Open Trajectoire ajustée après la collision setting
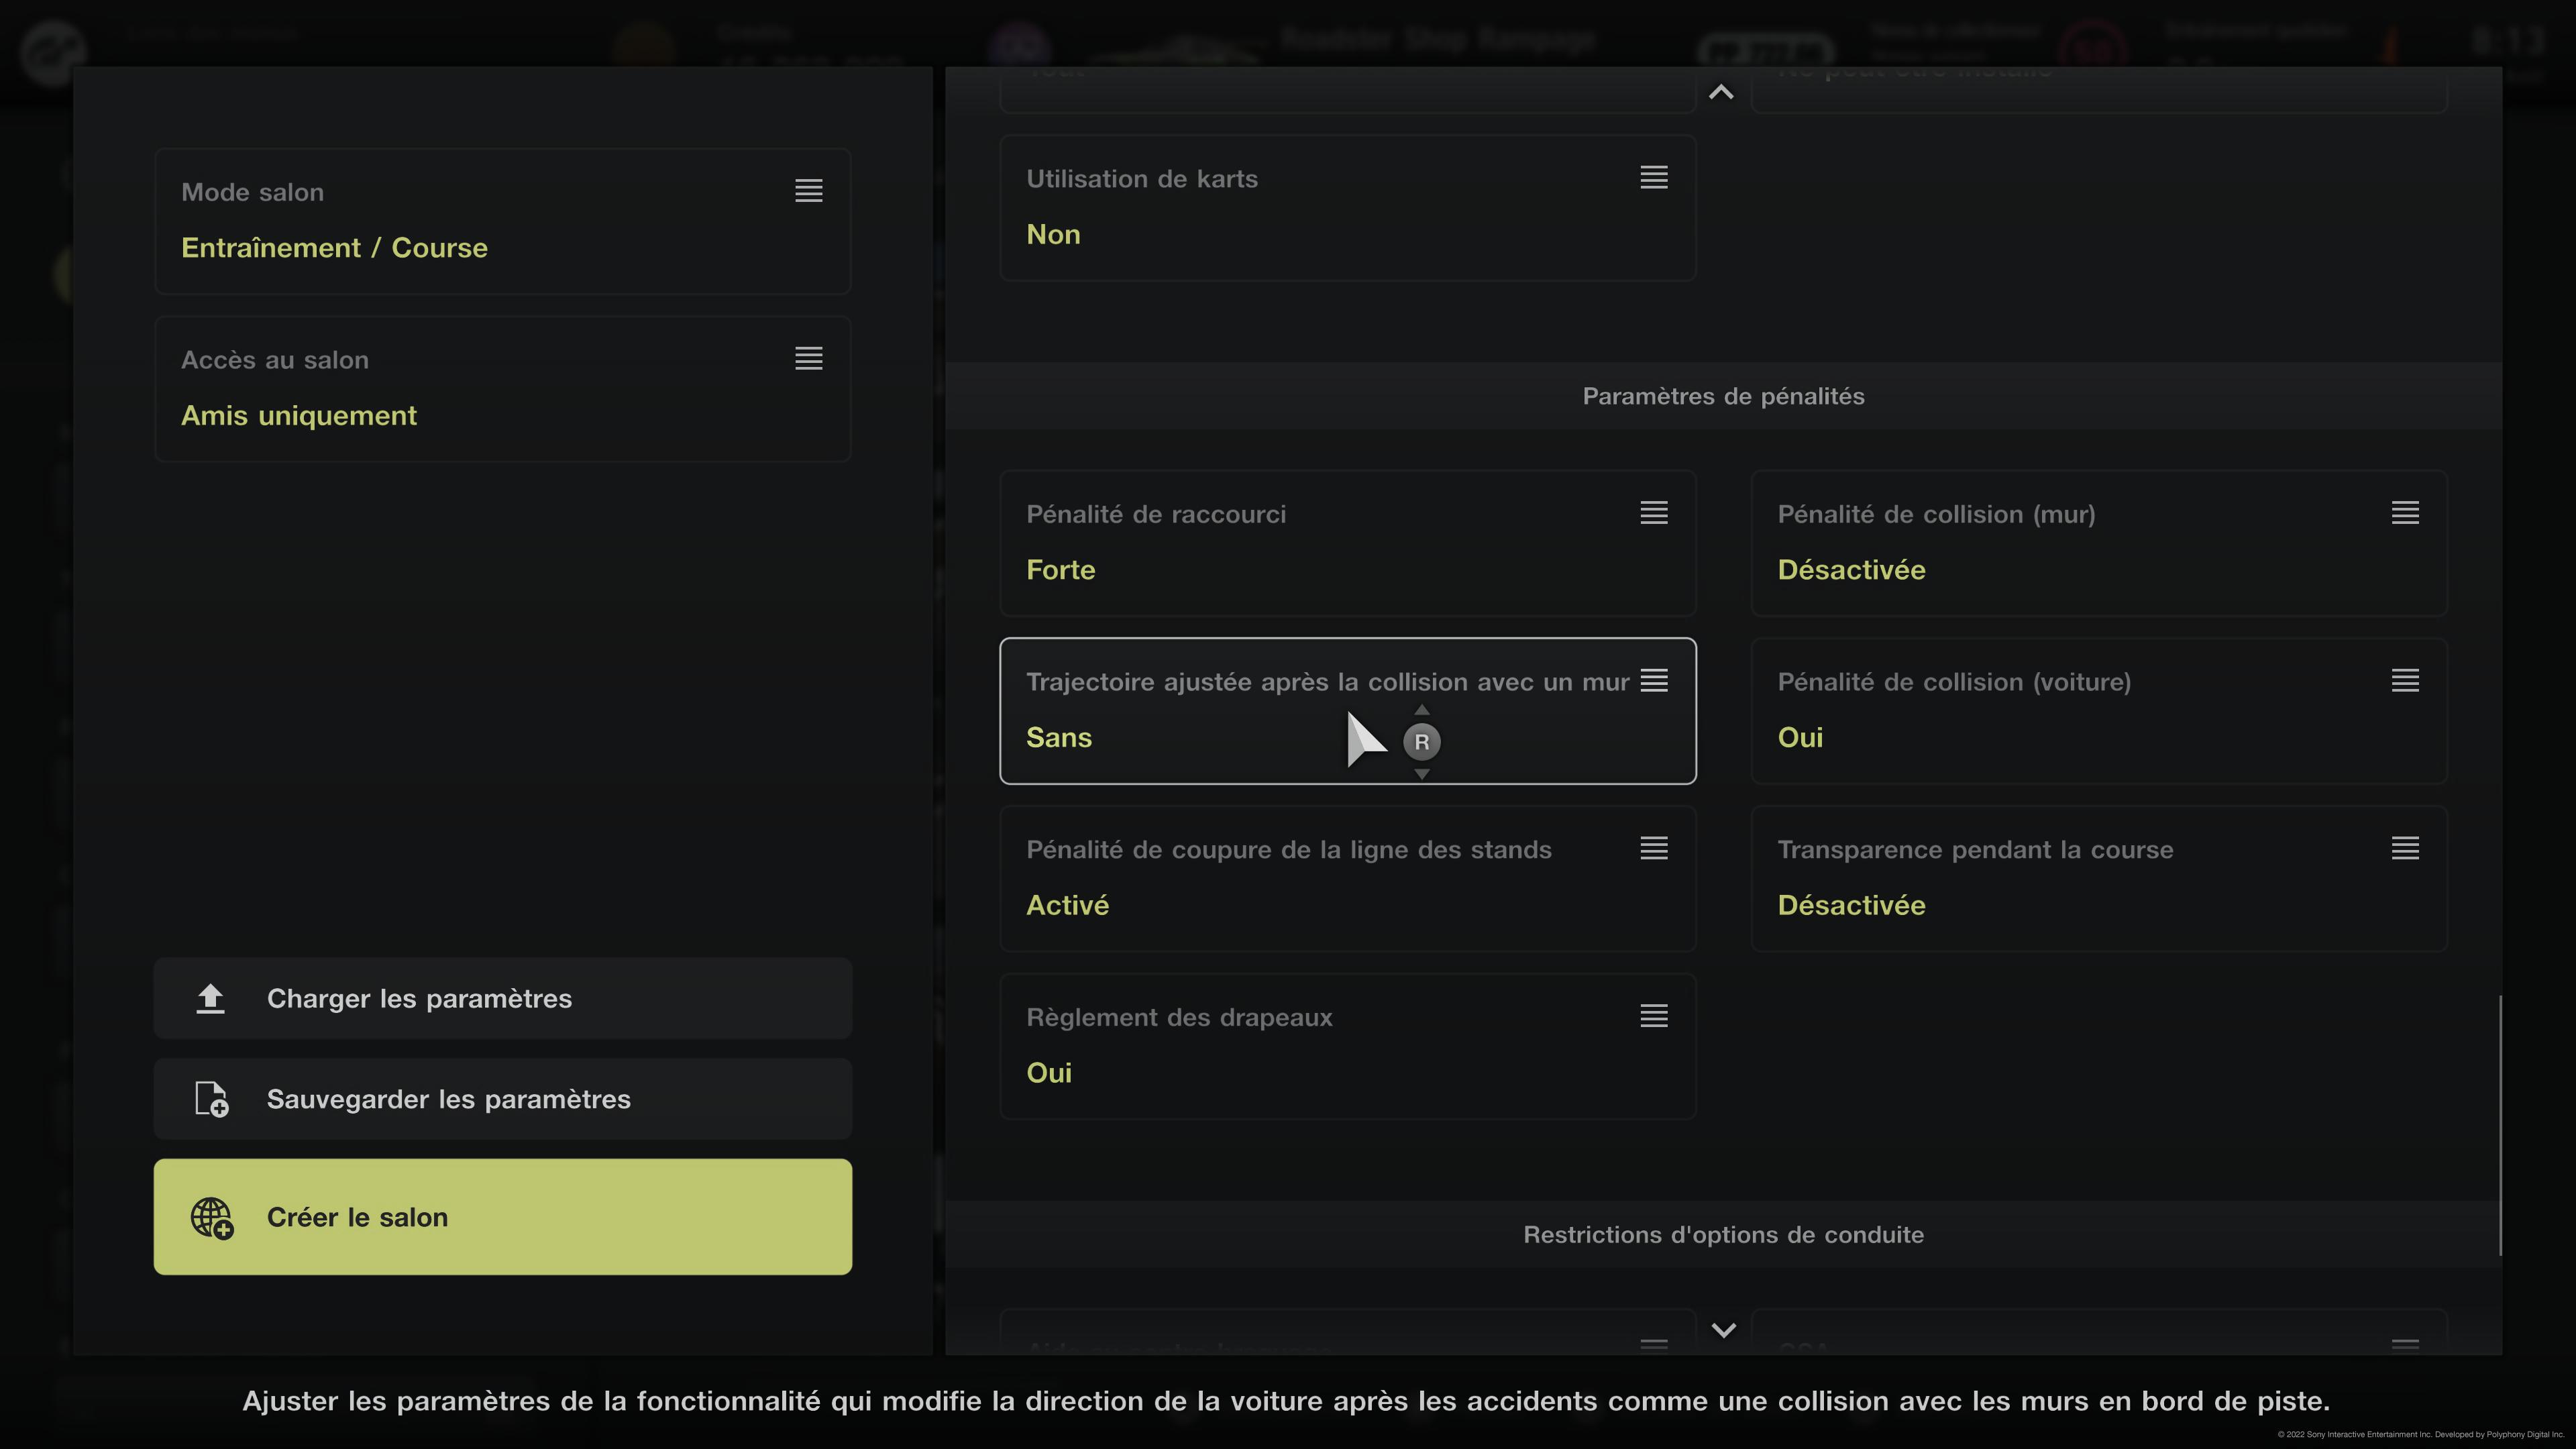Image resolution: width=2576 pixels, height=1449 pixels. [x=1347, y=711]
